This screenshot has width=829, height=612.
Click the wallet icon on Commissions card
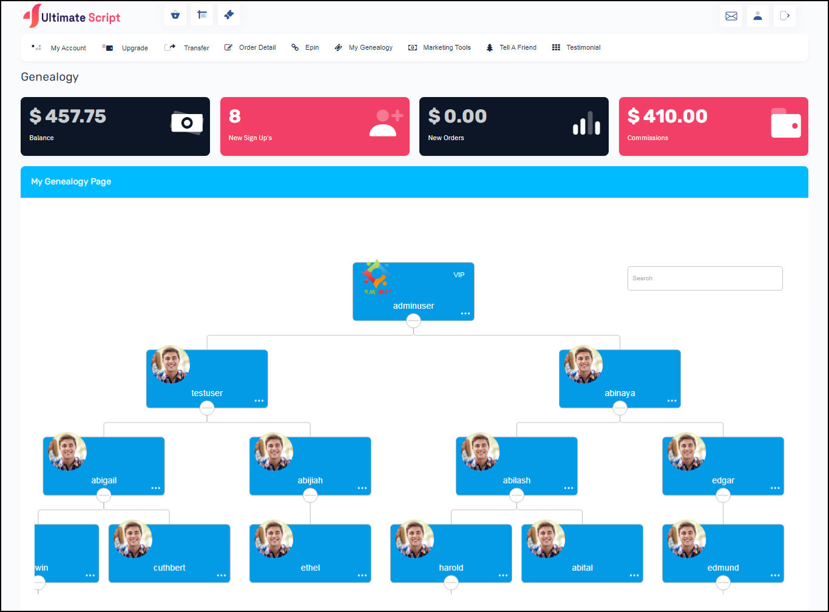[786, 123]
